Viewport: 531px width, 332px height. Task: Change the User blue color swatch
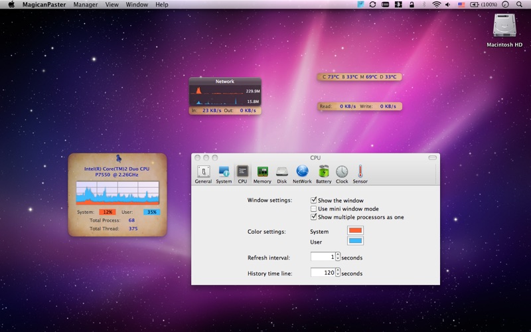(x=355, y=242)
